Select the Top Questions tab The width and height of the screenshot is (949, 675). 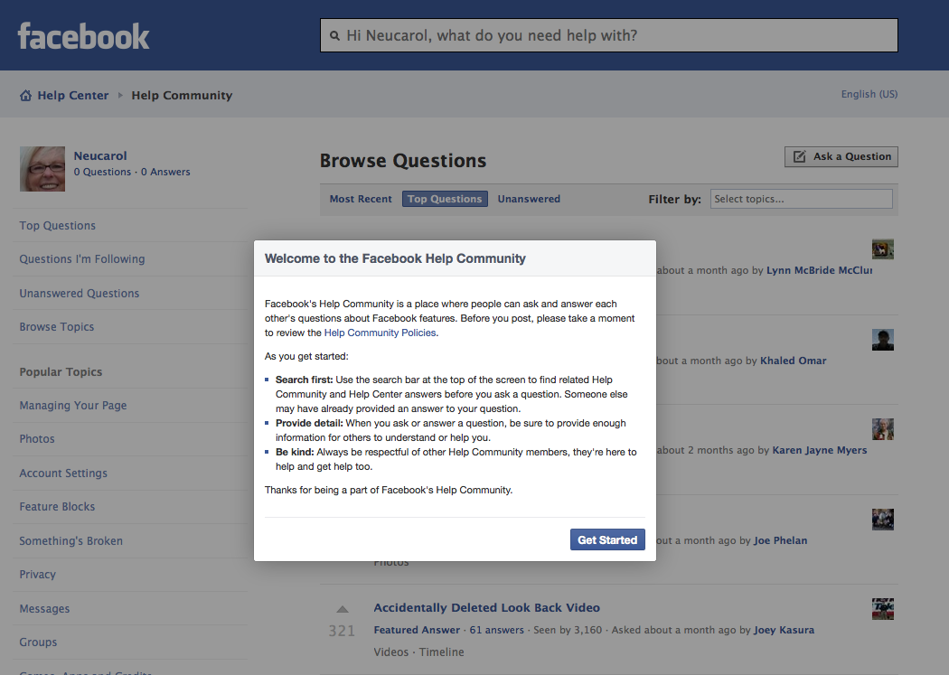[445, 199]
